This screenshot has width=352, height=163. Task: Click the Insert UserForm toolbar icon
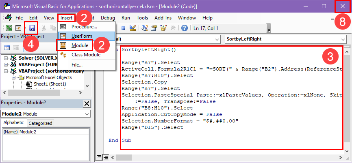tap(18, 28)
